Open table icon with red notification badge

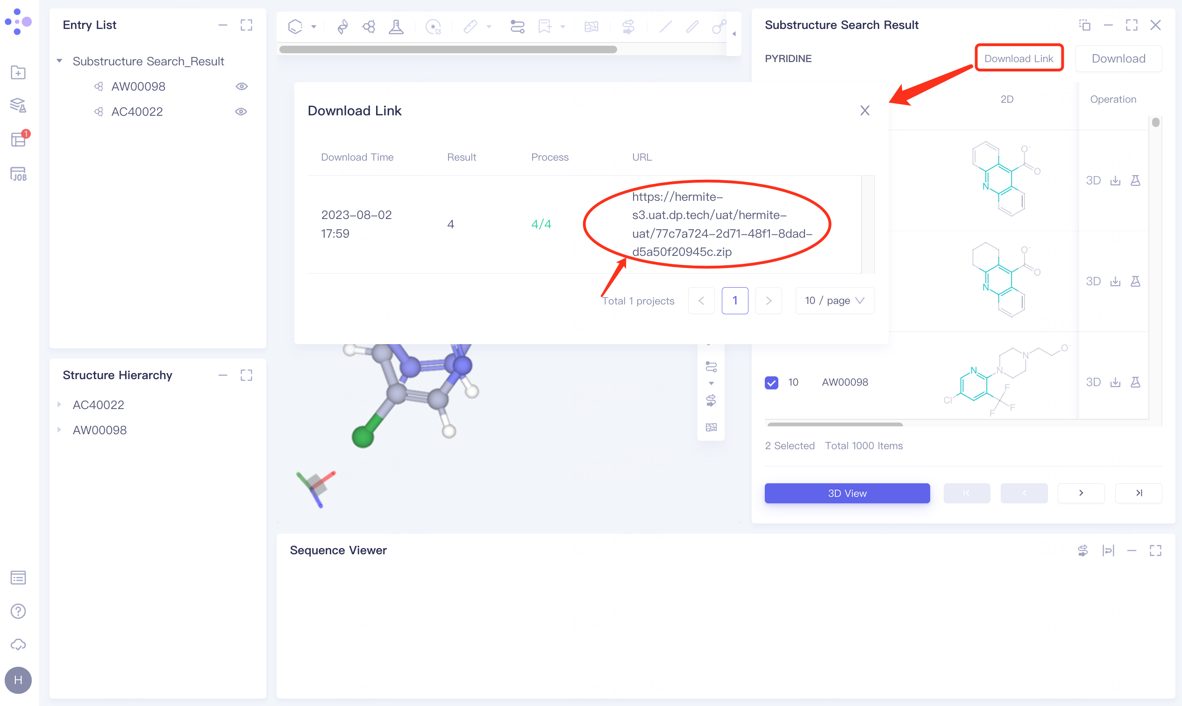(18, 140)
